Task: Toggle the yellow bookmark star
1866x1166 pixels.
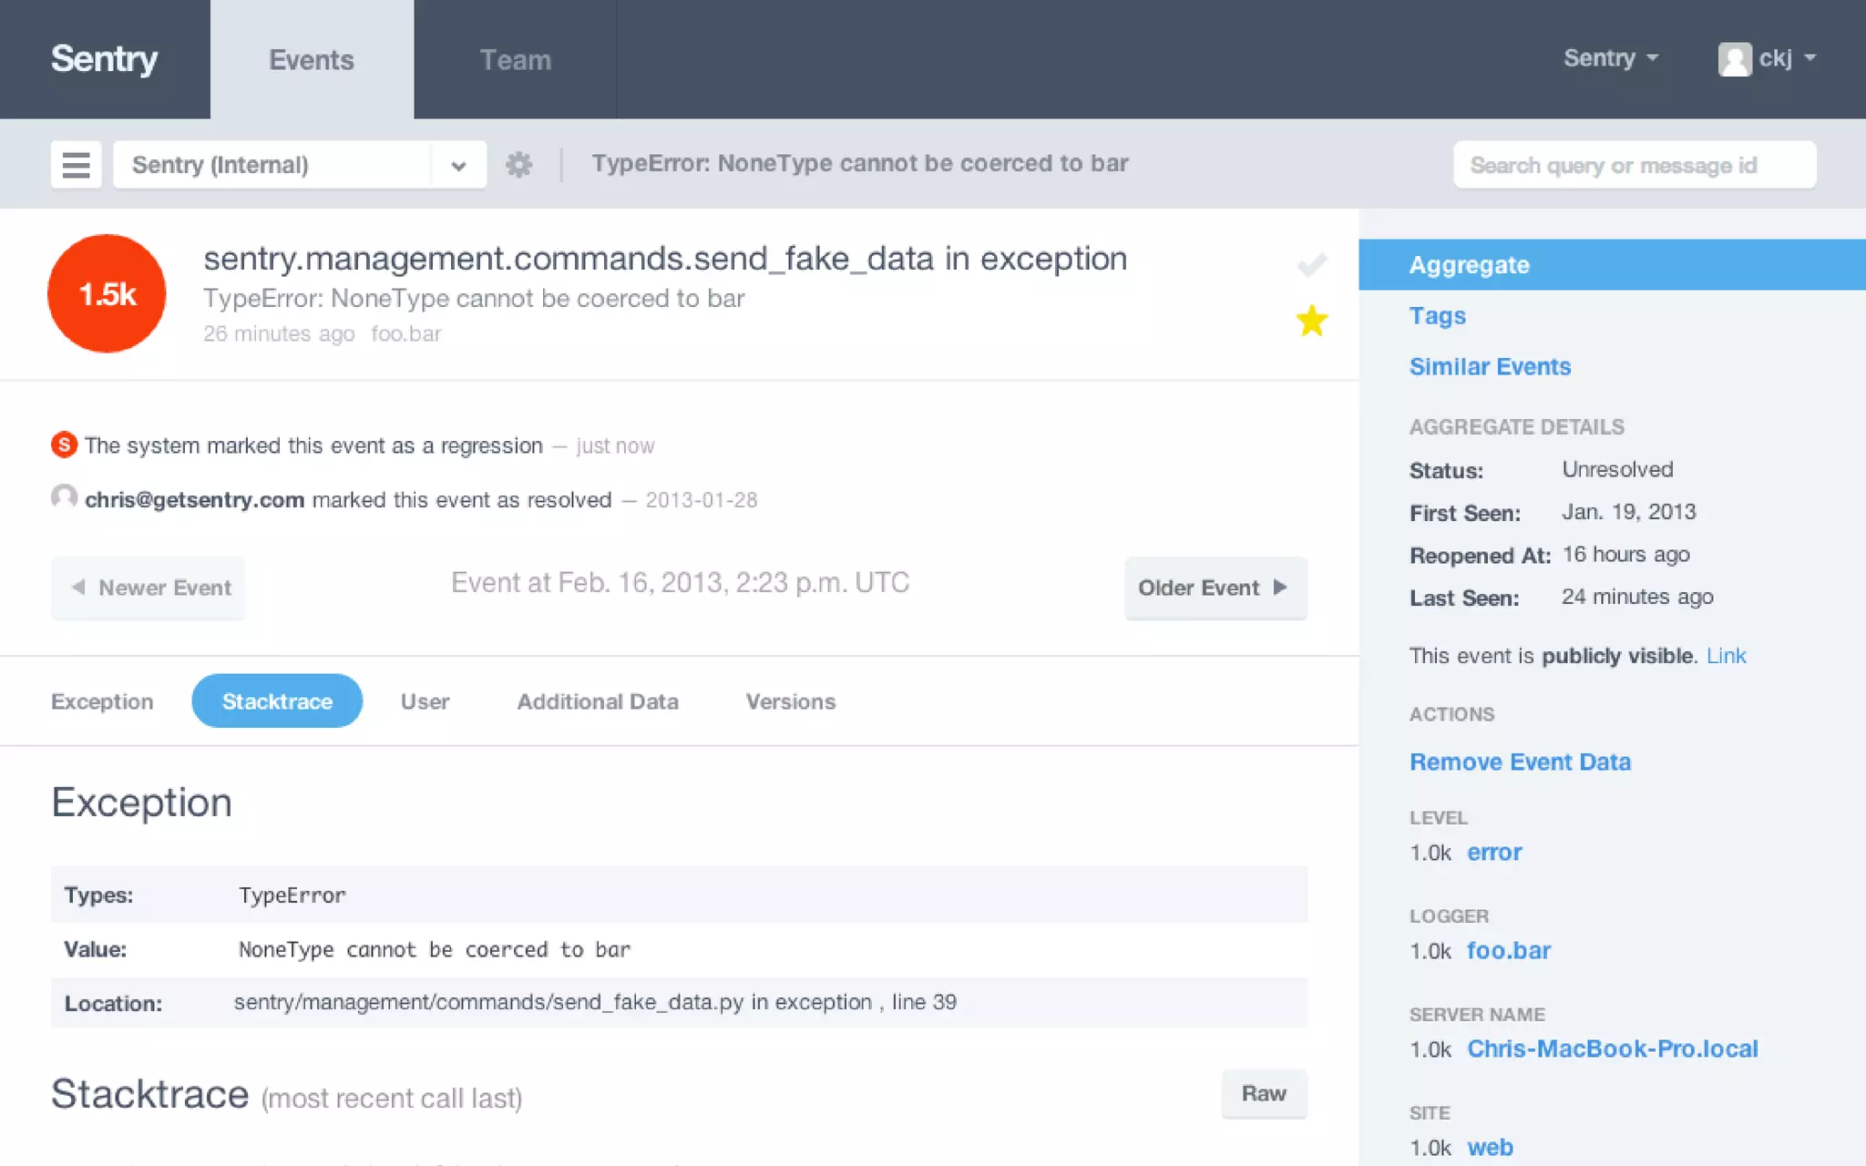Action: (1311, 321)
